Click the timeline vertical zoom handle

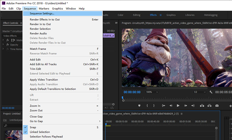[x=216, y=128]
